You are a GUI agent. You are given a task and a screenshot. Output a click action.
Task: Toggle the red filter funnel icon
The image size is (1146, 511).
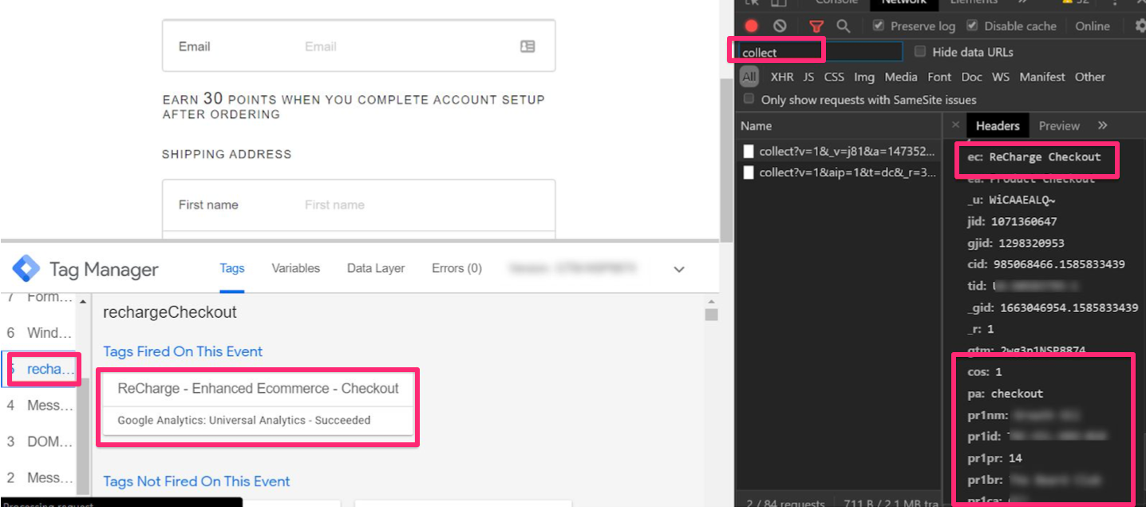(816, 26)
